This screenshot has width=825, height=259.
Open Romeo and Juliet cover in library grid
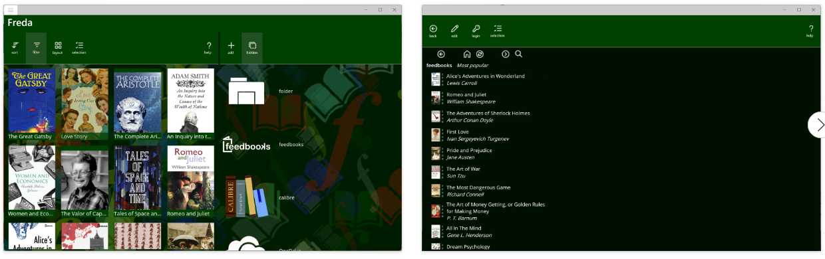click(190, 178)
